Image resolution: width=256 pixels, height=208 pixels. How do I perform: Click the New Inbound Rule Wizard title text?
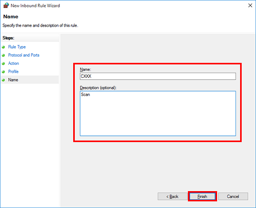[35, 6]
